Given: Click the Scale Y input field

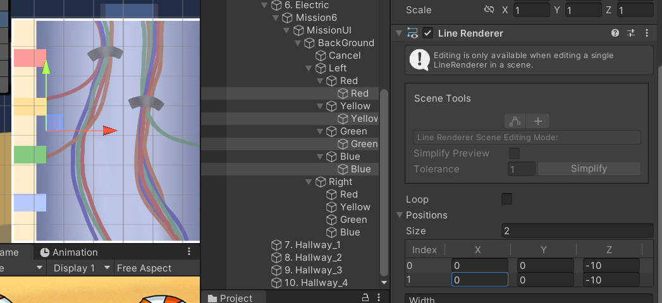Looking at the screenshot, I should click(584, 9).
